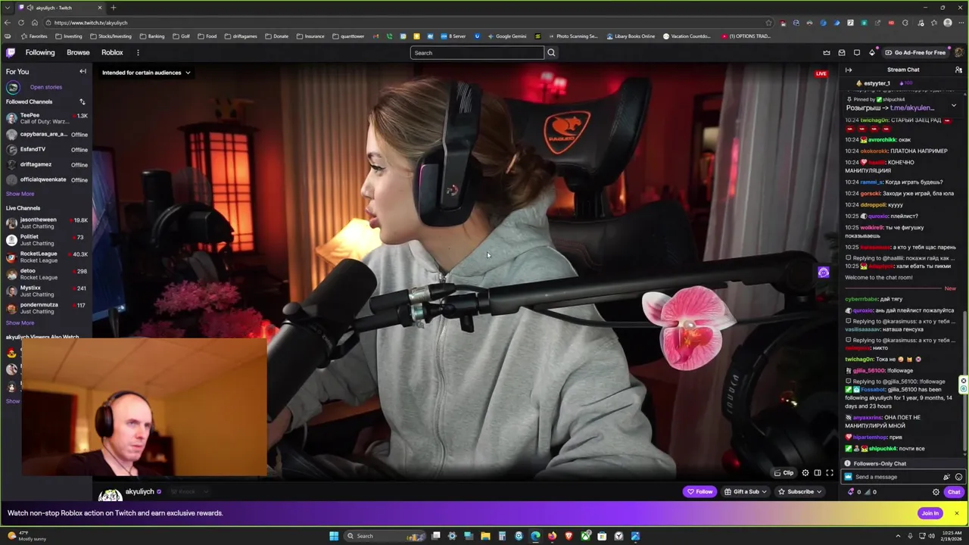Viewport: 969px width, 545px height.
Task: Click Go Ad-Free for Free
Action: coord(914,53)
